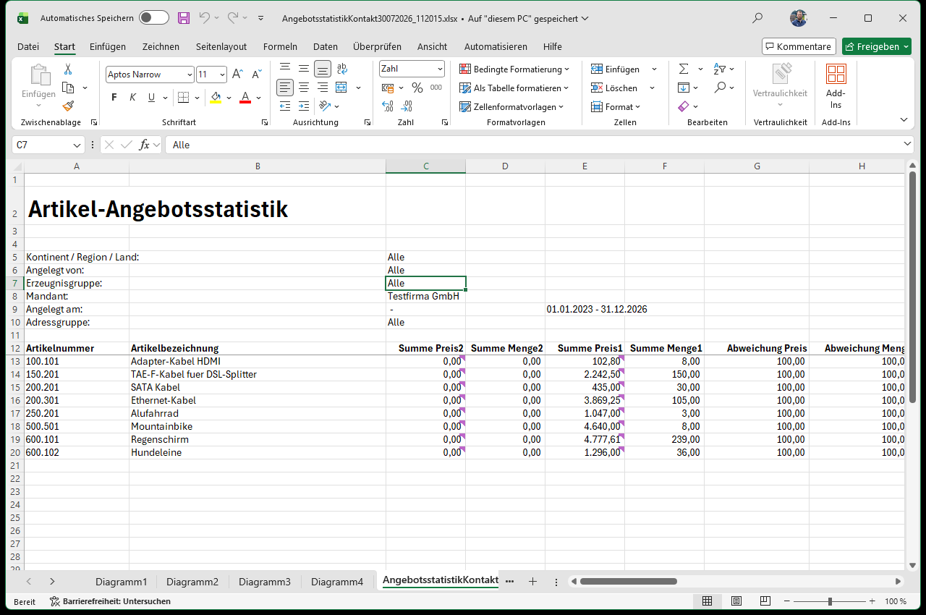This screenshot has height=615, width=926.
Task: Click the Find magnifier icon in Bearbeiten
Action: tap(720, 88)
